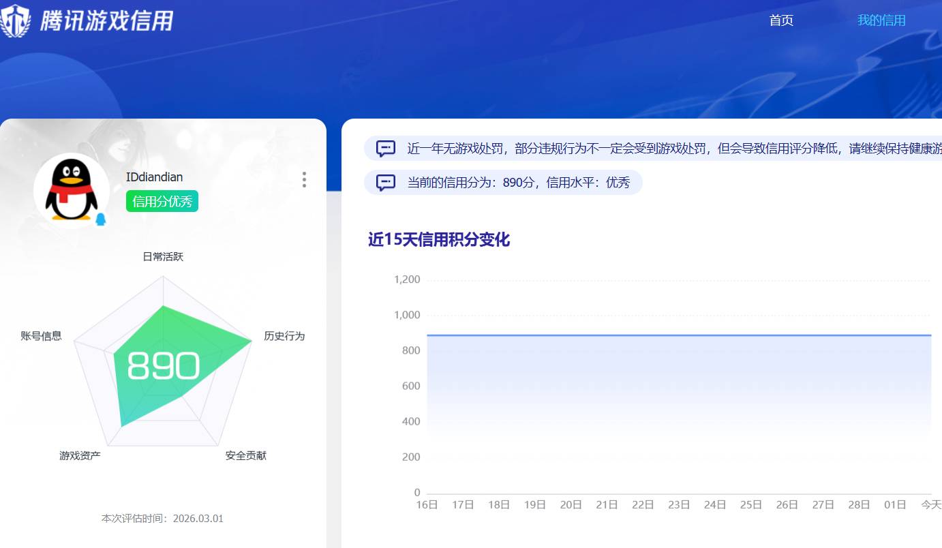Click the 信用分优秀 green badge
This screenshot has height=548, width=942.
click(162, 201)
